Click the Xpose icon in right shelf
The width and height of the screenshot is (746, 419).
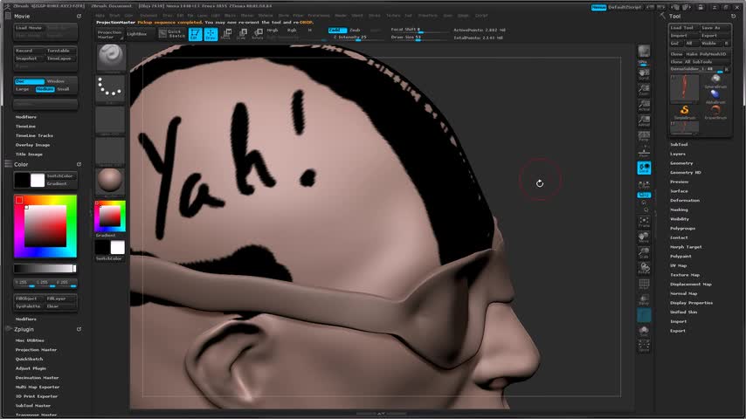tap(644, 347)
